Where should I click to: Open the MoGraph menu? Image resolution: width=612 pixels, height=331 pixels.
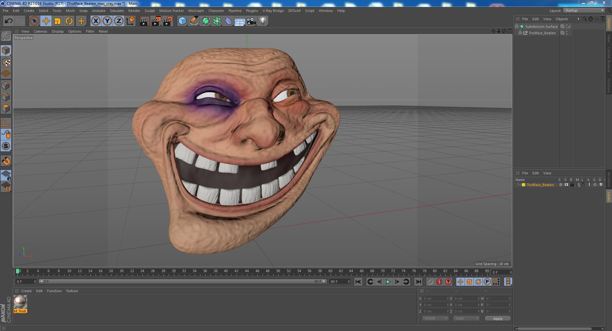(x=196, y=11)
